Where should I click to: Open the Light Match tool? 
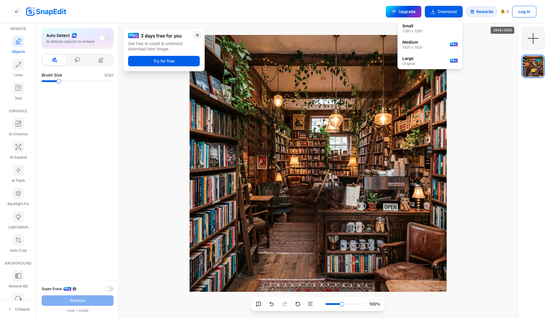coord(18,220)
